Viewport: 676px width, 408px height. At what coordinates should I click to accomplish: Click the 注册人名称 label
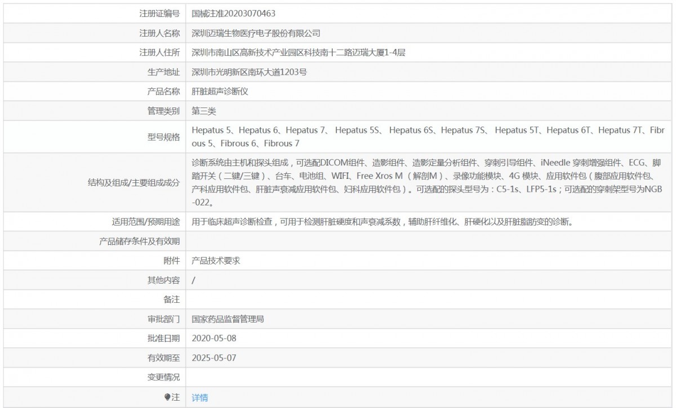click(159, 33)
